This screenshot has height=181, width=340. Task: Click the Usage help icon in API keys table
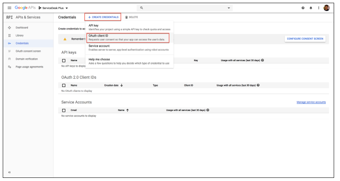[x=262, y=60]
